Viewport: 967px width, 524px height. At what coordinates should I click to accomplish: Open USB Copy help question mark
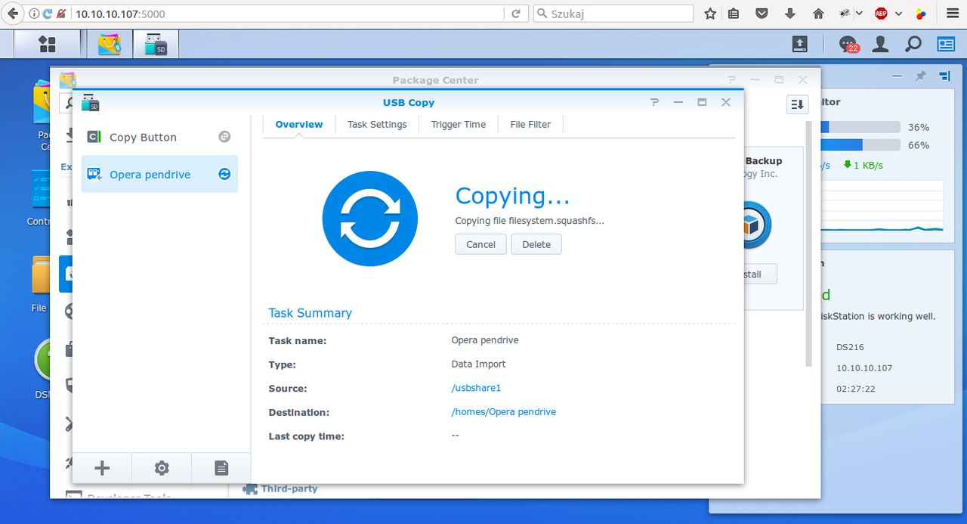(x=655, y=102)
